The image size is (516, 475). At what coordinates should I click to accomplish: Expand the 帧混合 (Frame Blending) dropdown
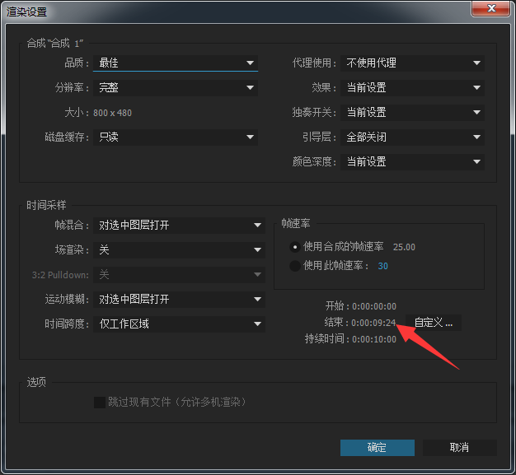179,225
